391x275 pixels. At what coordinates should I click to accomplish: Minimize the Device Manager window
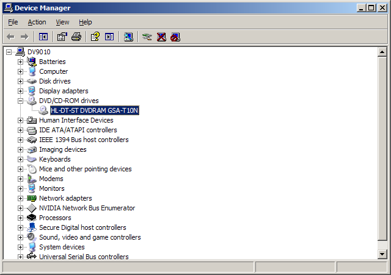[x=361, y=8]
